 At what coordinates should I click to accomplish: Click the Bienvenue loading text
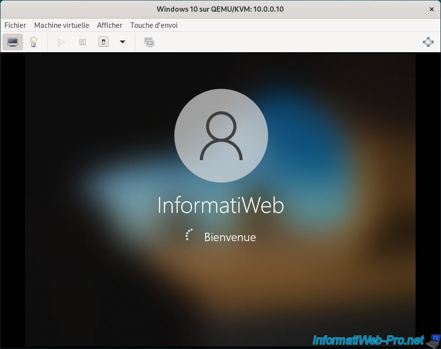(x=230, y=237)
